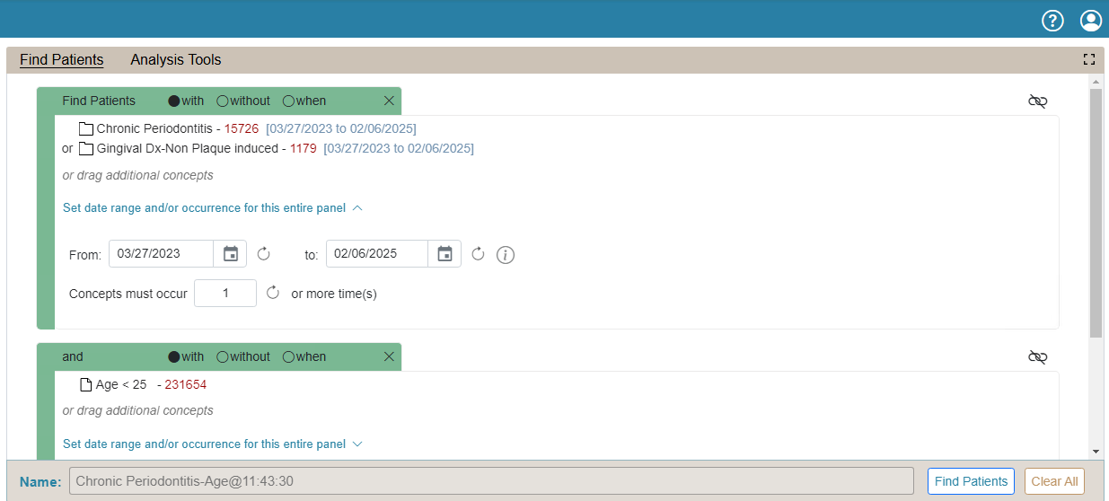The image size is (1109, 501).
Task: Select 'without' radio in the 'and' panel
Action: (223, 357)
